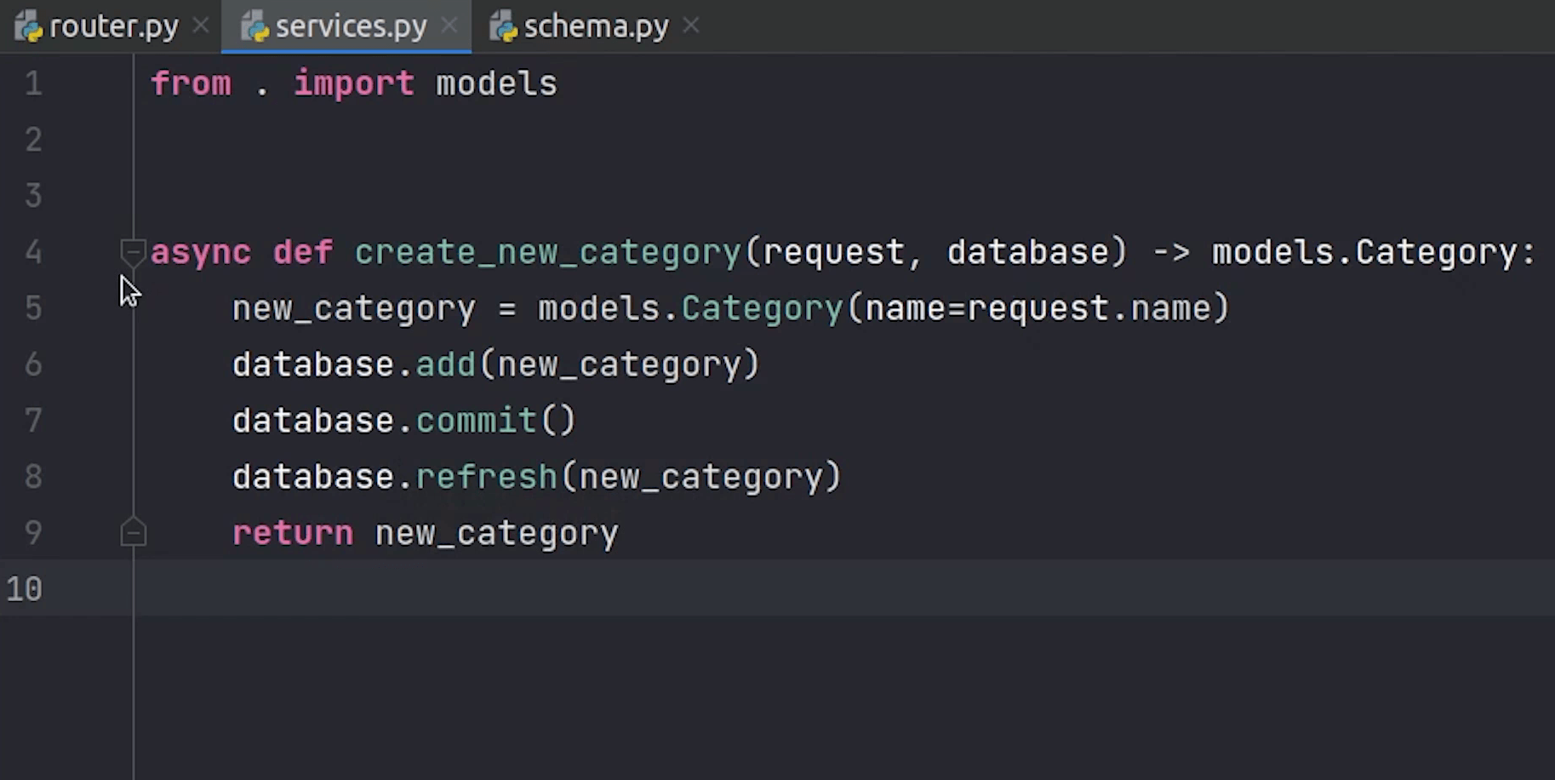Click the fold end marker at line 9

(x=133, y=533)
